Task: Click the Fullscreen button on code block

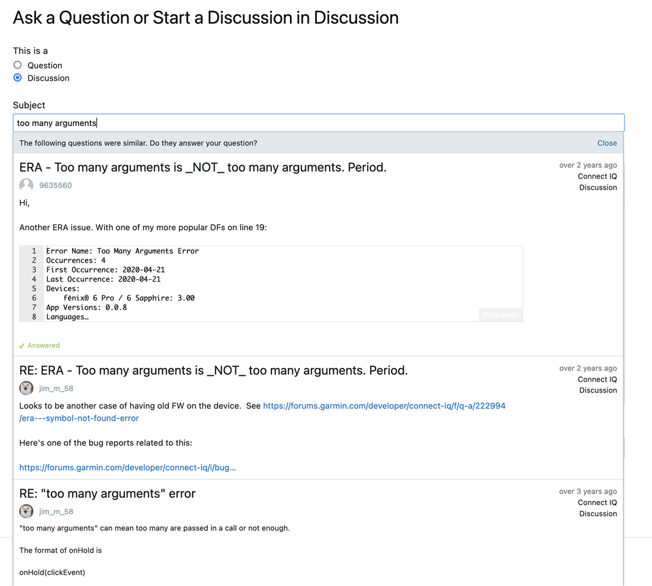Action: click(500, 315)
